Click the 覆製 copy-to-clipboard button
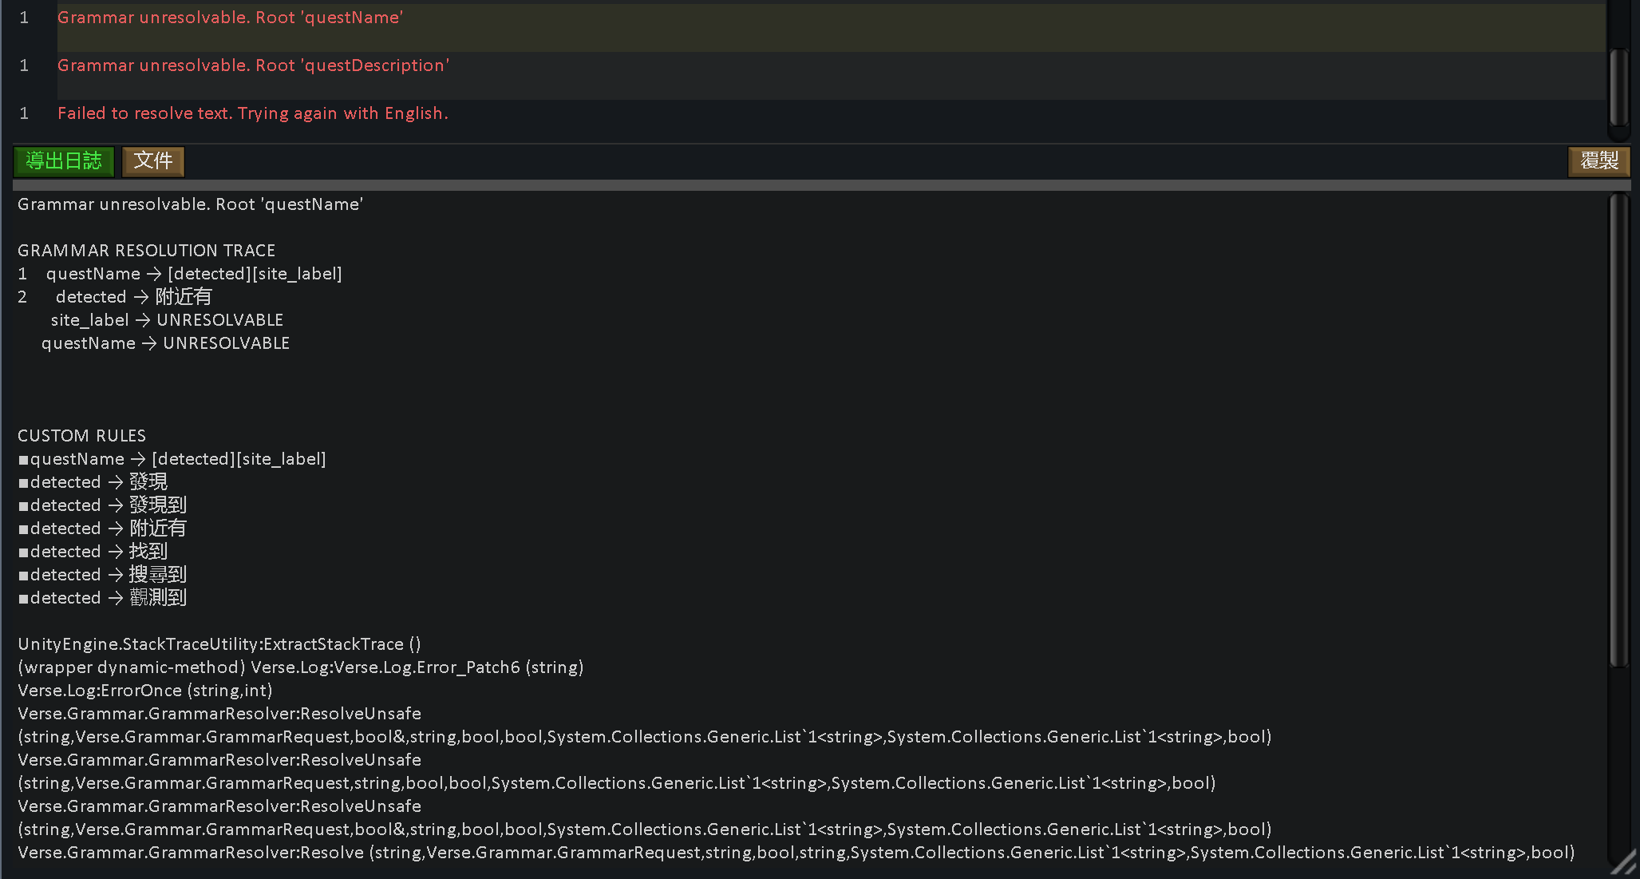This screenshot has height=879, width=1640. (x=1599, y=161)
